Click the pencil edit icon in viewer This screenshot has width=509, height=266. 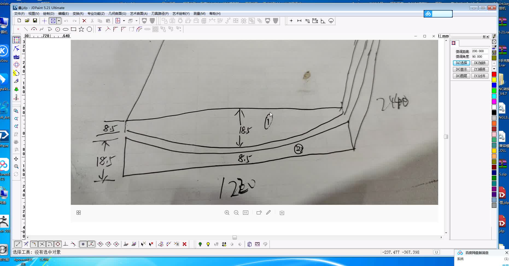[268, 212]
